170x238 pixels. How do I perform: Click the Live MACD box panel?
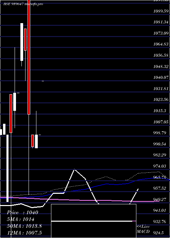point(93,221)
